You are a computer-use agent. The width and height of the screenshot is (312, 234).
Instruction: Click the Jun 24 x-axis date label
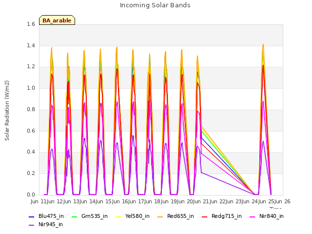249,201
